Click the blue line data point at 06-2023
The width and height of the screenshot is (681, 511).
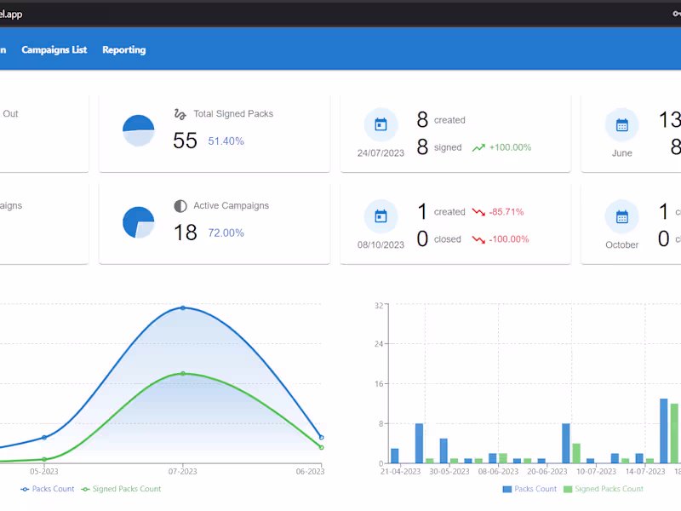coord(322,437)
